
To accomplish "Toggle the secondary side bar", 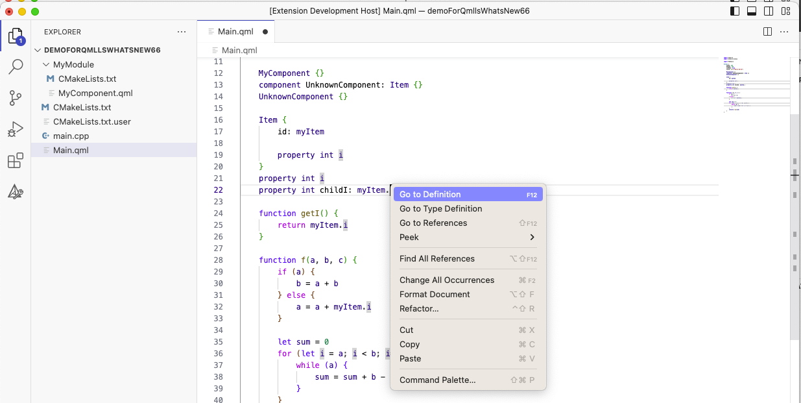I will pos(769,10).
